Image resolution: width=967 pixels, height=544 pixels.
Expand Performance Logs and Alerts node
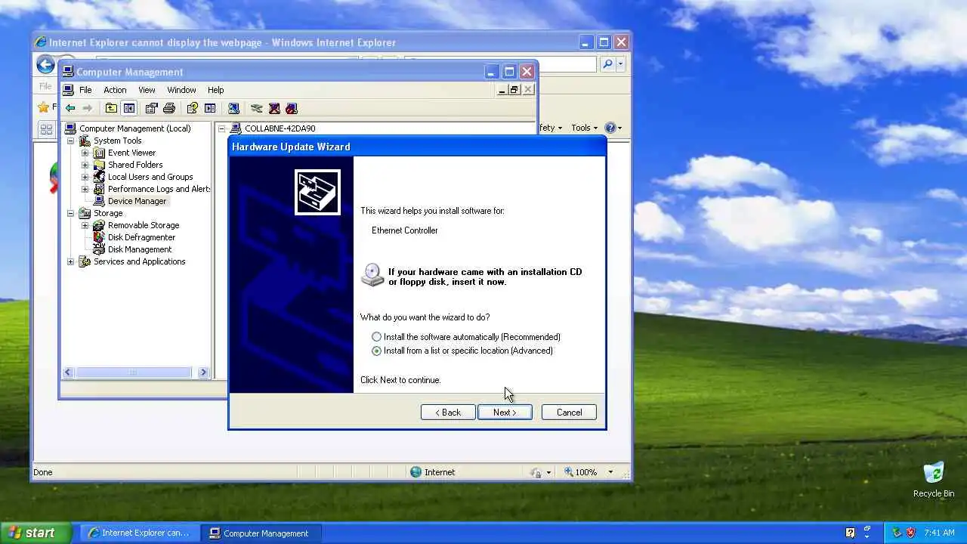[x=85, y=189]
